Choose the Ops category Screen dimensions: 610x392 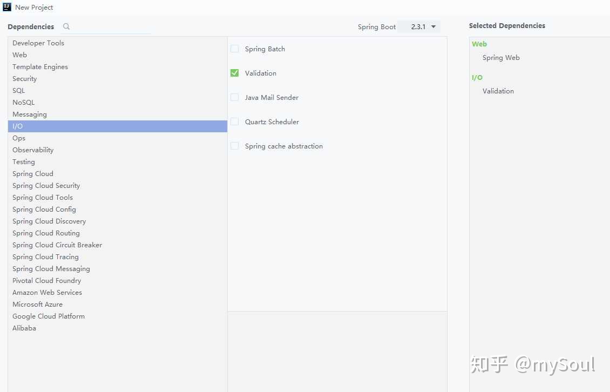pos(118,138)
